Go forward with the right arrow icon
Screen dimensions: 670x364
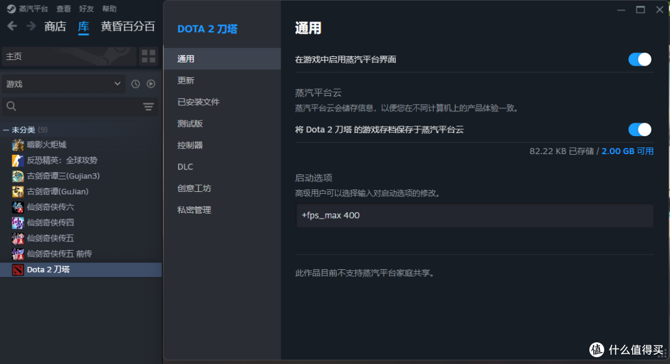click(31, 26)
